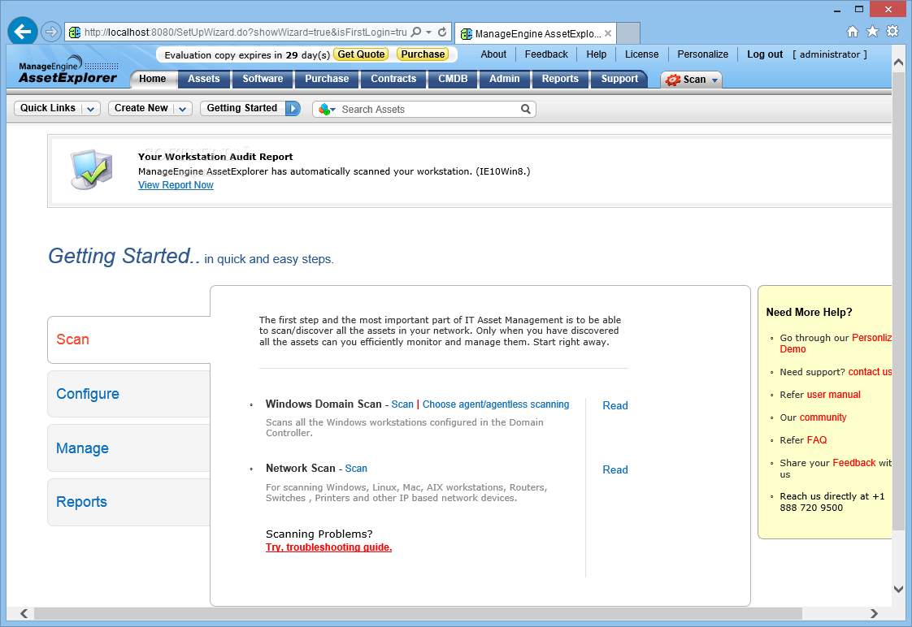Image resolution: width=912 pixels, height=627 pixels.
Task: Open the View Report Now link
Action: point(176,185)
